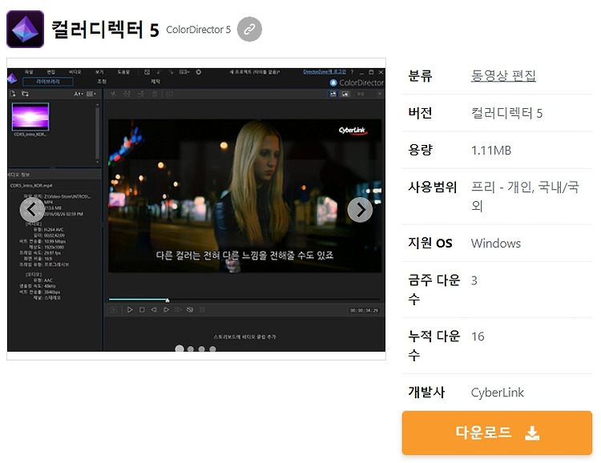Click the 개발사 label

tap(426, 392)
